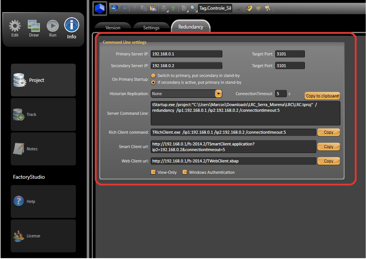Click the new tag plus icon
The height and width of the screenshot is (259, 366).
pos(249,8)
